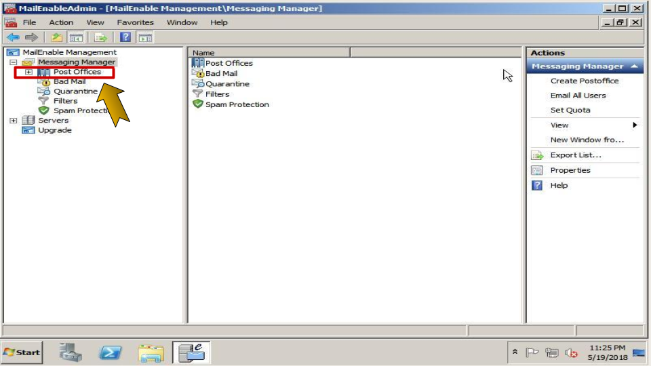Image resolution: width=651 pixels, height=366 pixels.
Task: Click the Properties icon in the Actions pane
Action: 537,170
